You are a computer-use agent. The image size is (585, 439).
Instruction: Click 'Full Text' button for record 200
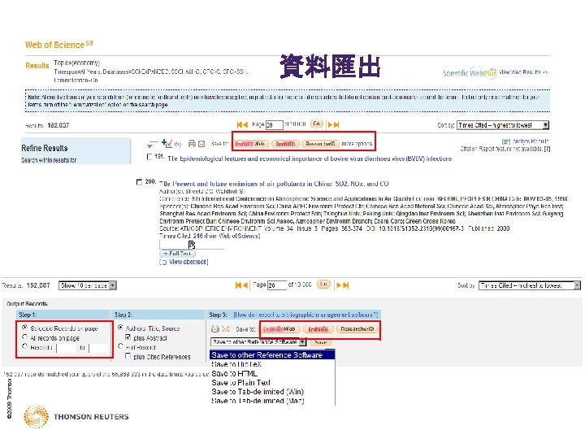[178, 254]
